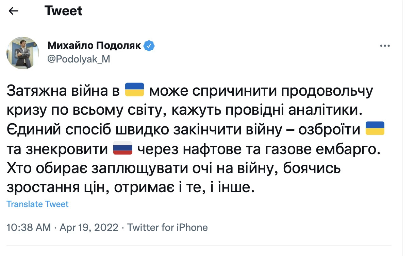Open the Twitter for iPhone source label

[167, 227]
